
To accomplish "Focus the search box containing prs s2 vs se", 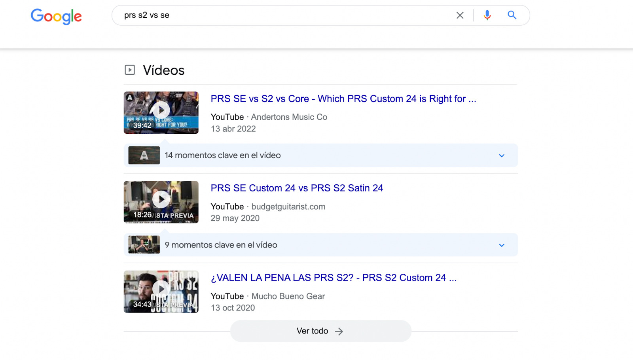I will 285,15.
